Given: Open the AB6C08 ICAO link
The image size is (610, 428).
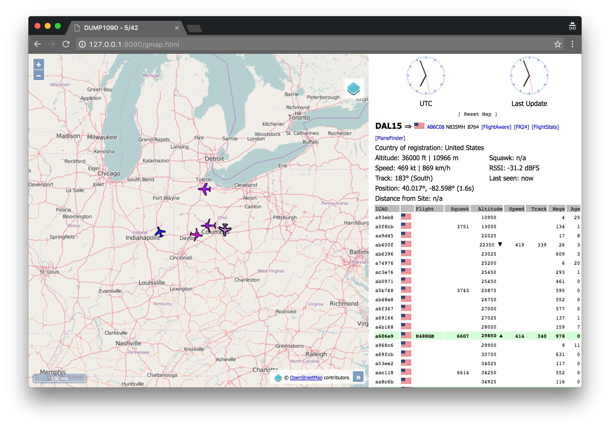Looking at the screenshot, I should (435, 127).
